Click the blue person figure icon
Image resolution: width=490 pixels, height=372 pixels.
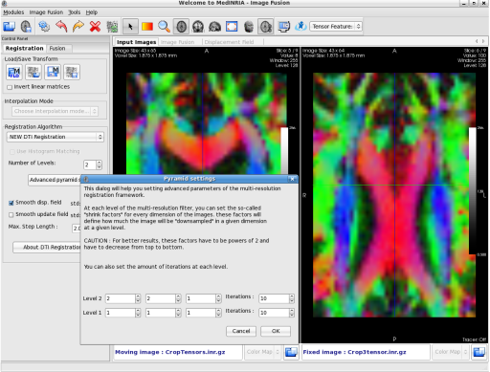click(x=301, y=26)
